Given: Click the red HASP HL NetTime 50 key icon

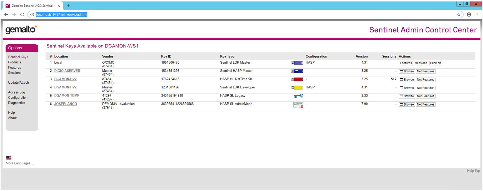Looking at the screenshot, I should click(x=297, y=79).
